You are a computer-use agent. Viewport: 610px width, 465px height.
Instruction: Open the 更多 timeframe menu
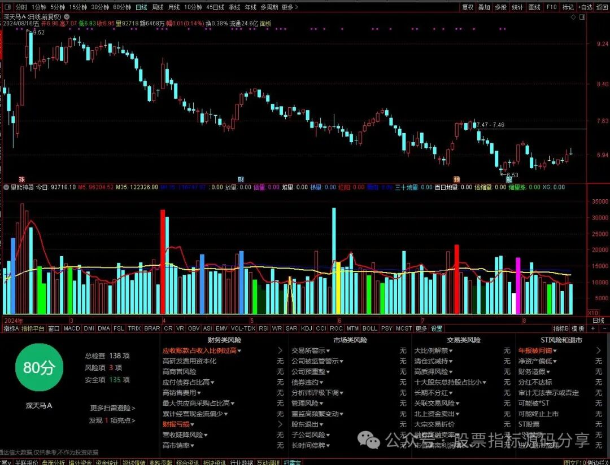pyautogui.click(x=290, y=7)
